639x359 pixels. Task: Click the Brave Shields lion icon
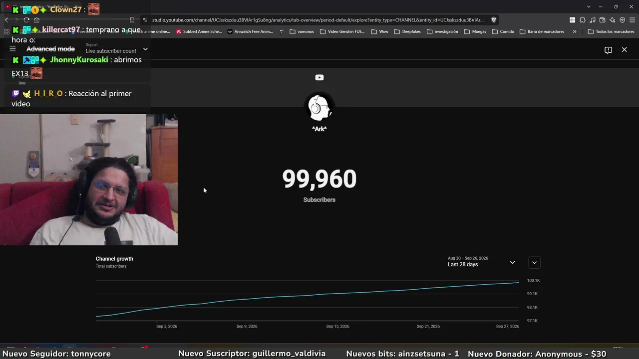tap(494, 20)
